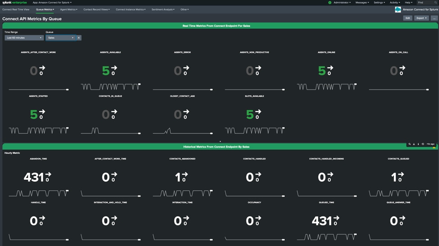The image size is (439, 246).
Task: Click the INTERACTION_AND_HOLD_TIME value 0
Action: (x=105, y=221)
